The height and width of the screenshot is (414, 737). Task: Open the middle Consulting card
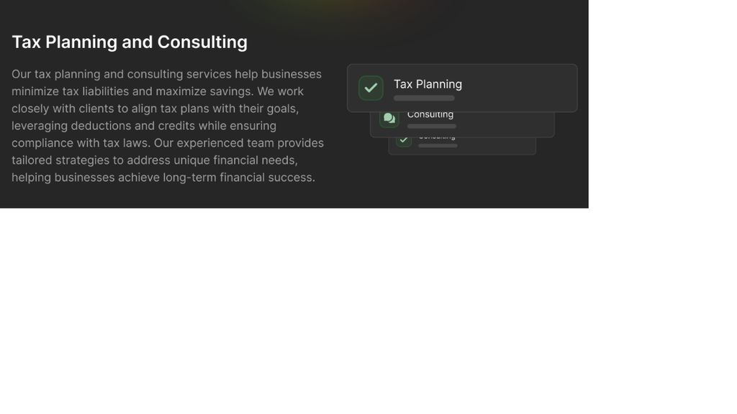462,124
